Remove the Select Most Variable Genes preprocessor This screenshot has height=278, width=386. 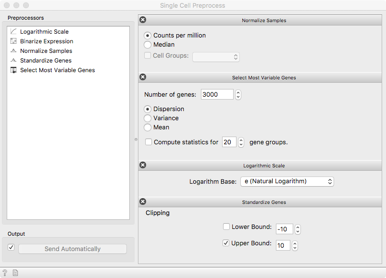(x=143, y=77)
